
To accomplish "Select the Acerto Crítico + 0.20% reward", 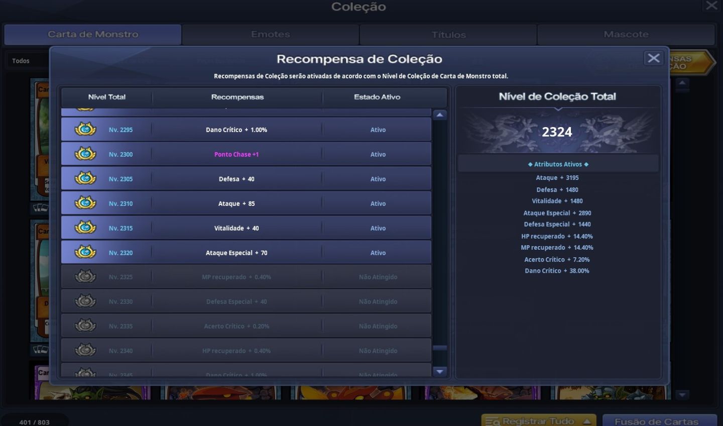I will [x=236, y=326].
